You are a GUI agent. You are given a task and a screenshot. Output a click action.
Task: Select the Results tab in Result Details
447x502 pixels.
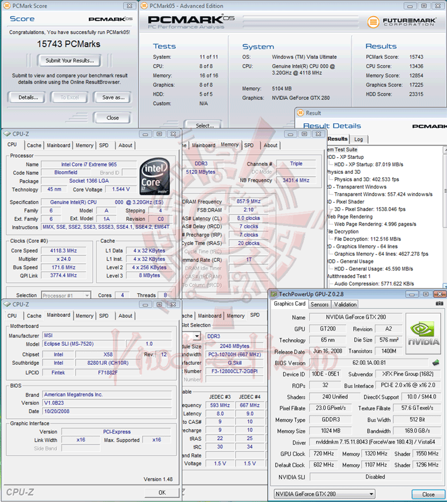point(338,139)
